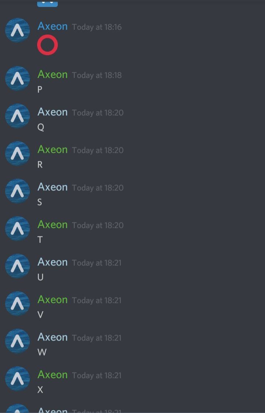
Task: Select the message text V
Action: [x=40, y=315]
